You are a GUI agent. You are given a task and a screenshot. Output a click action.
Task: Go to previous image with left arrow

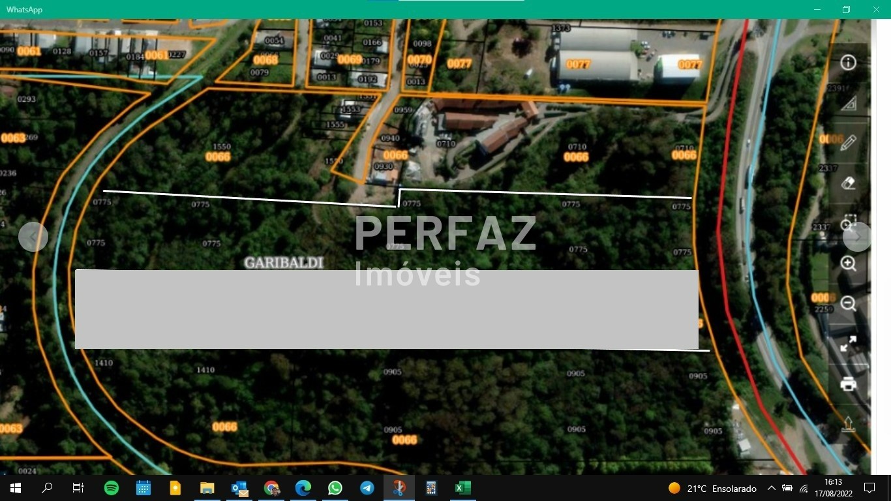point(33,237)
